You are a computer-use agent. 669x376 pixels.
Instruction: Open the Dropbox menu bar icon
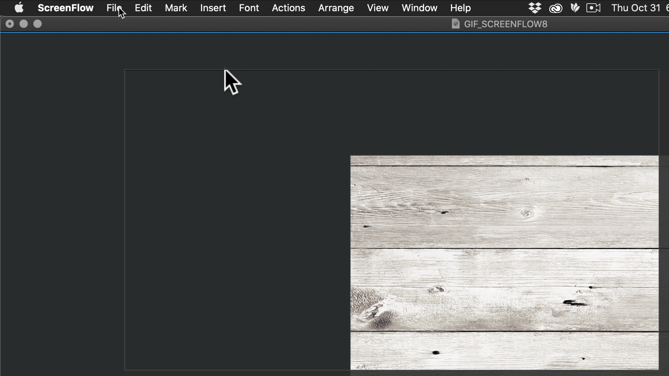(x=535, y=8)
